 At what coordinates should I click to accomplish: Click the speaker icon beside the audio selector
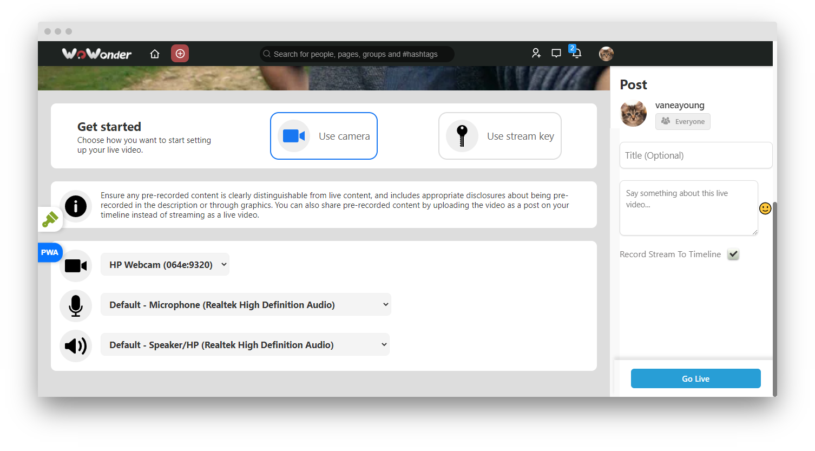coord(76,345)
